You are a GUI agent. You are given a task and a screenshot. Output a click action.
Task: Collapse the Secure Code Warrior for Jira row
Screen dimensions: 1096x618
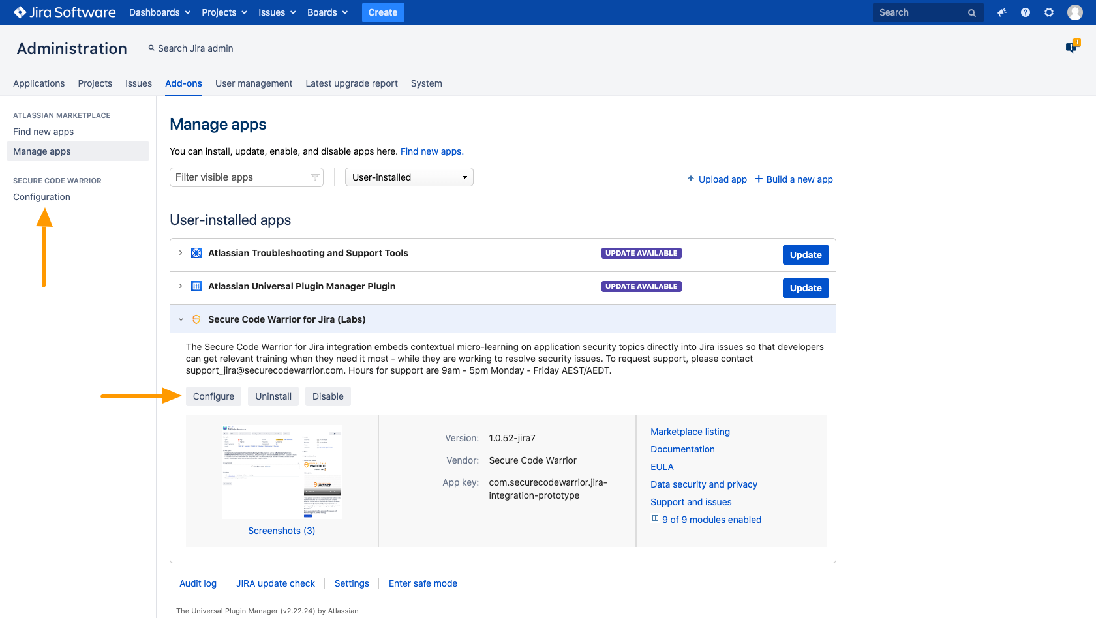click(181, 319)
